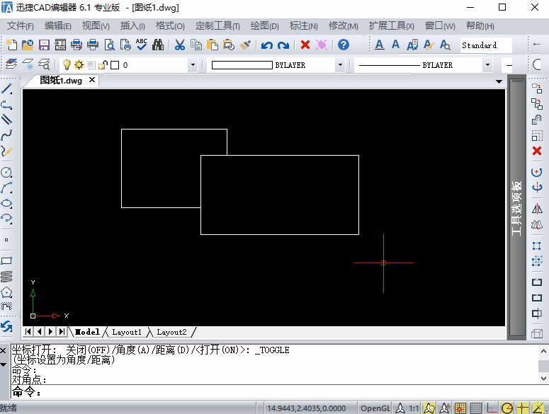549x414 pixels.
Task: Click the open file folder icon
Action: [x=28, y=45]
